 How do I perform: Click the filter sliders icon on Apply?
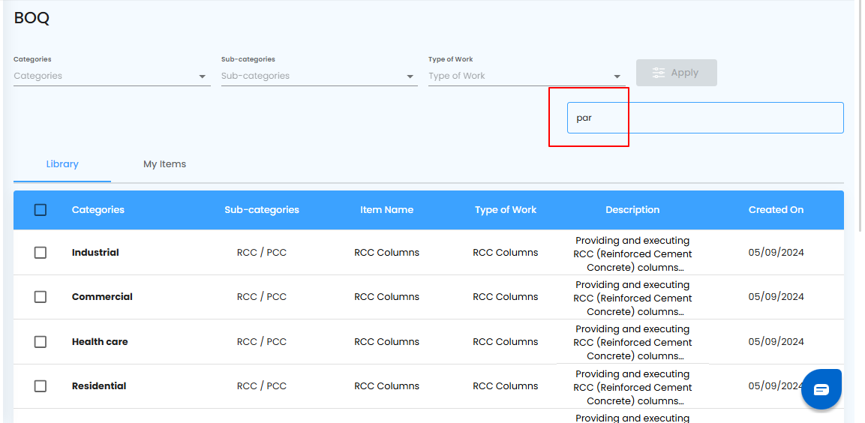point(659,73)
